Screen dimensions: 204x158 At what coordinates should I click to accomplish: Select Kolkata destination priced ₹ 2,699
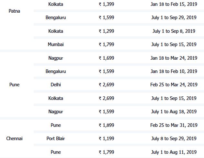[x=56, y=98]
